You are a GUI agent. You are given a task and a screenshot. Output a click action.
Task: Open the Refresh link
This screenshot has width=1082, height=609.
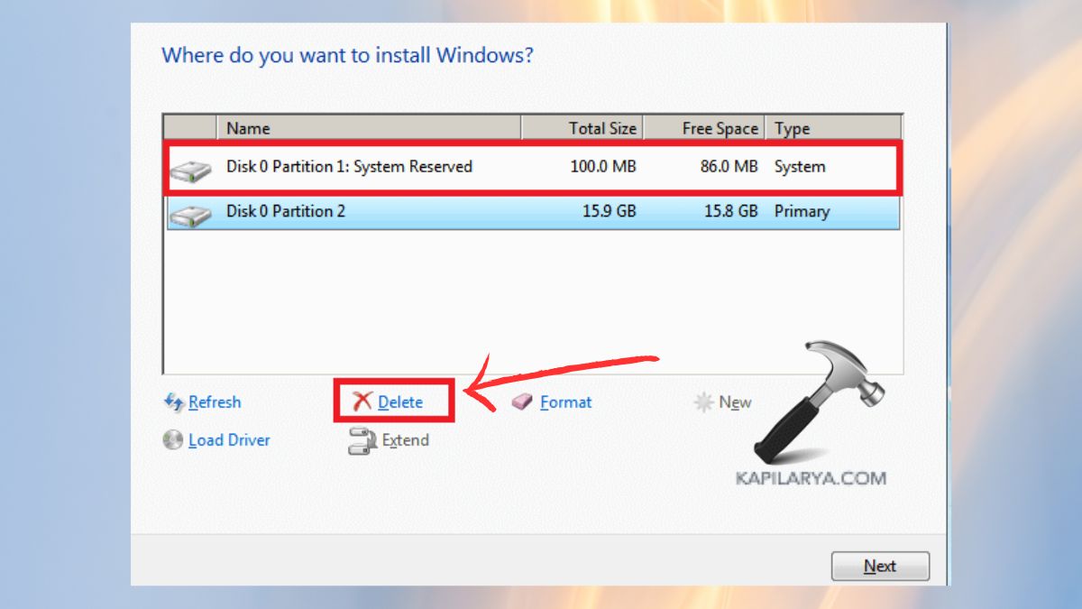(215, 402)
